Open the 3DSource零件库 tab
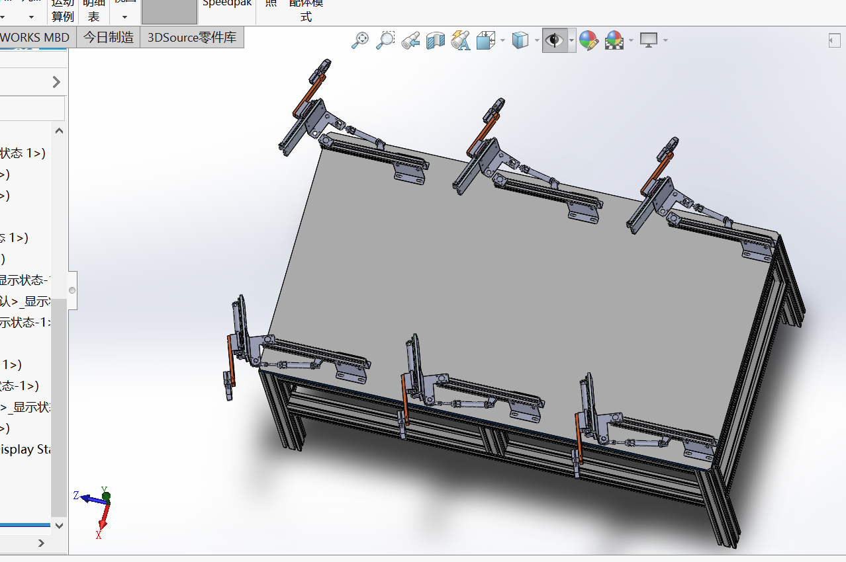 [x=192, y=37]
